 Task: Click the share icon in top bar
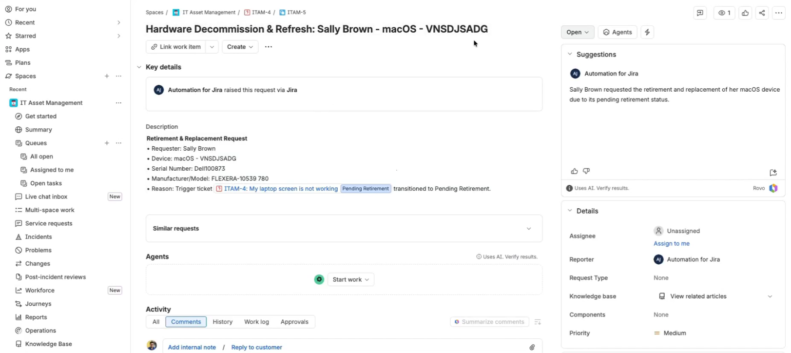point(762,13)
